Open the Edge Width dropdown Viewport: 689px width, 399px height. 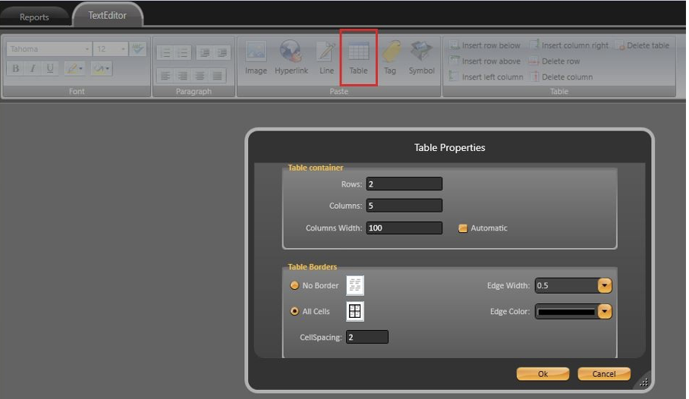tap(605, 286)
